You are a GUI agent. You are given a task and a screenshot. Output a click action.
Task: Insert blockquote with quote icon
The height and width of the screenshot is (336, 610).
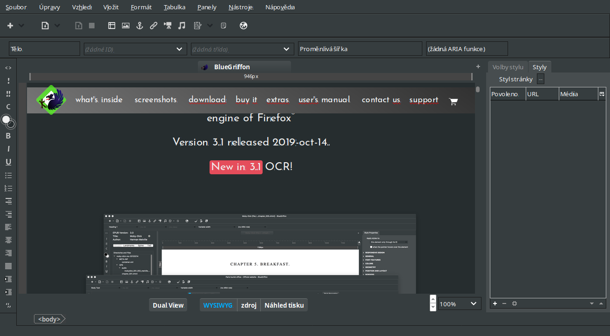pyautogui.click(x=8, y=305)
